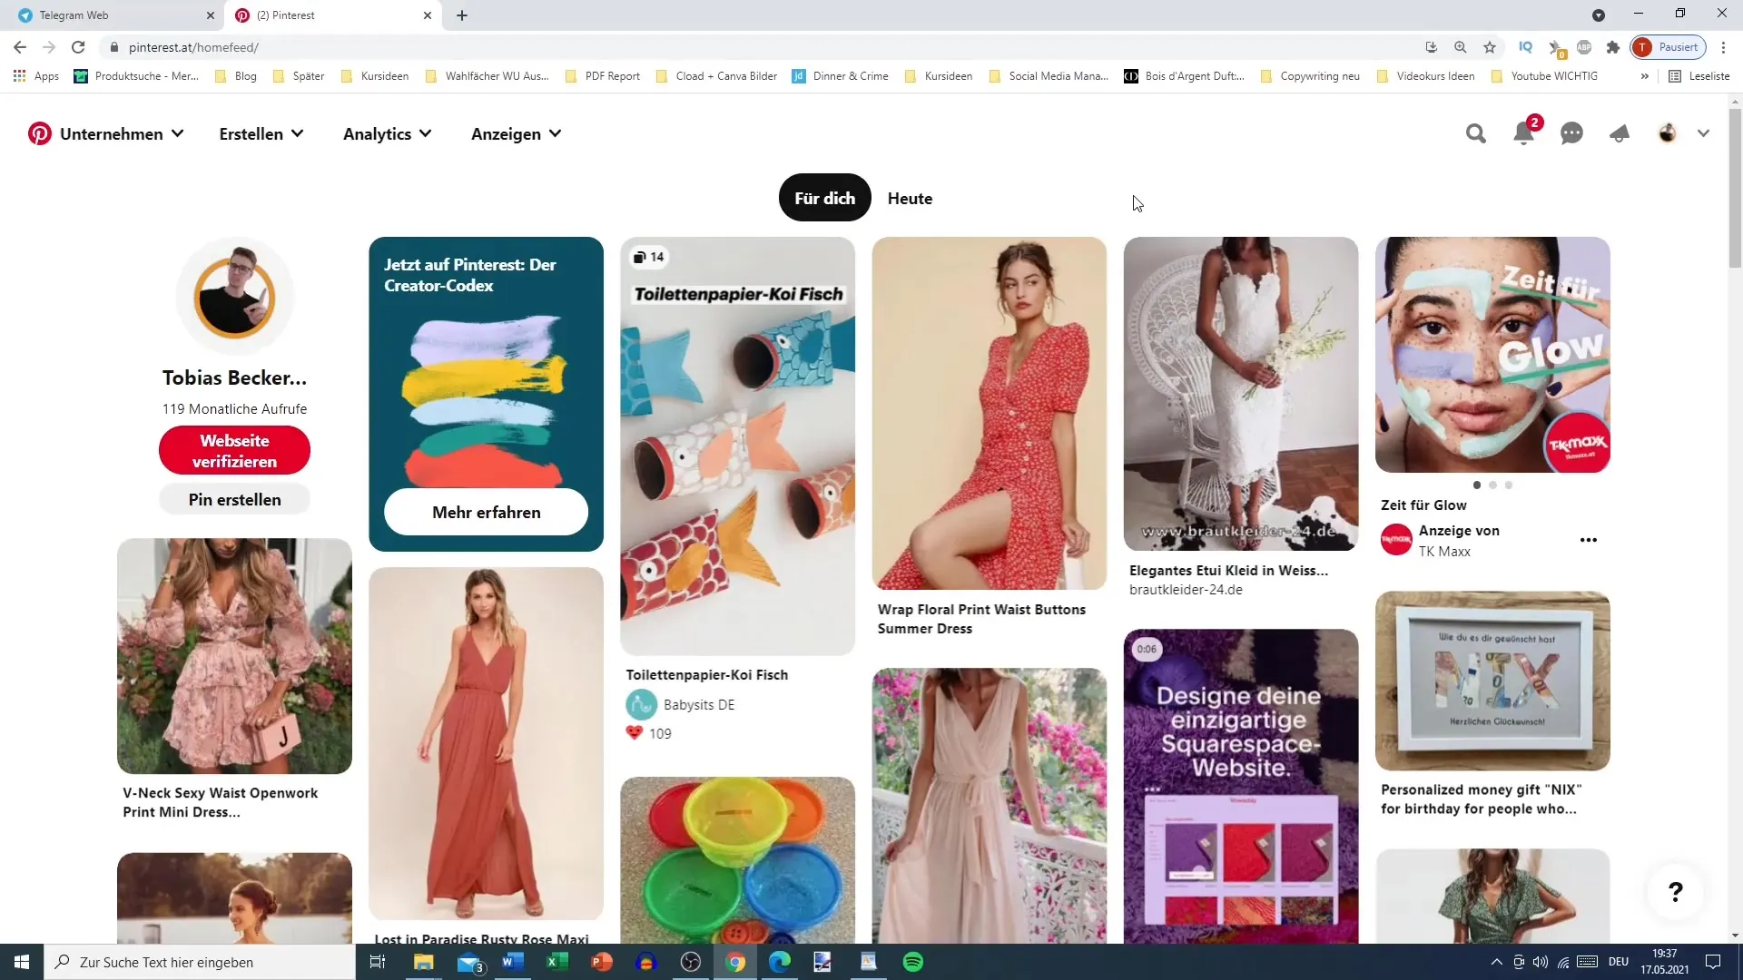1743x980 pixels.
Task: Click the alerts/flag icon in top bar
Action: 1620,132
